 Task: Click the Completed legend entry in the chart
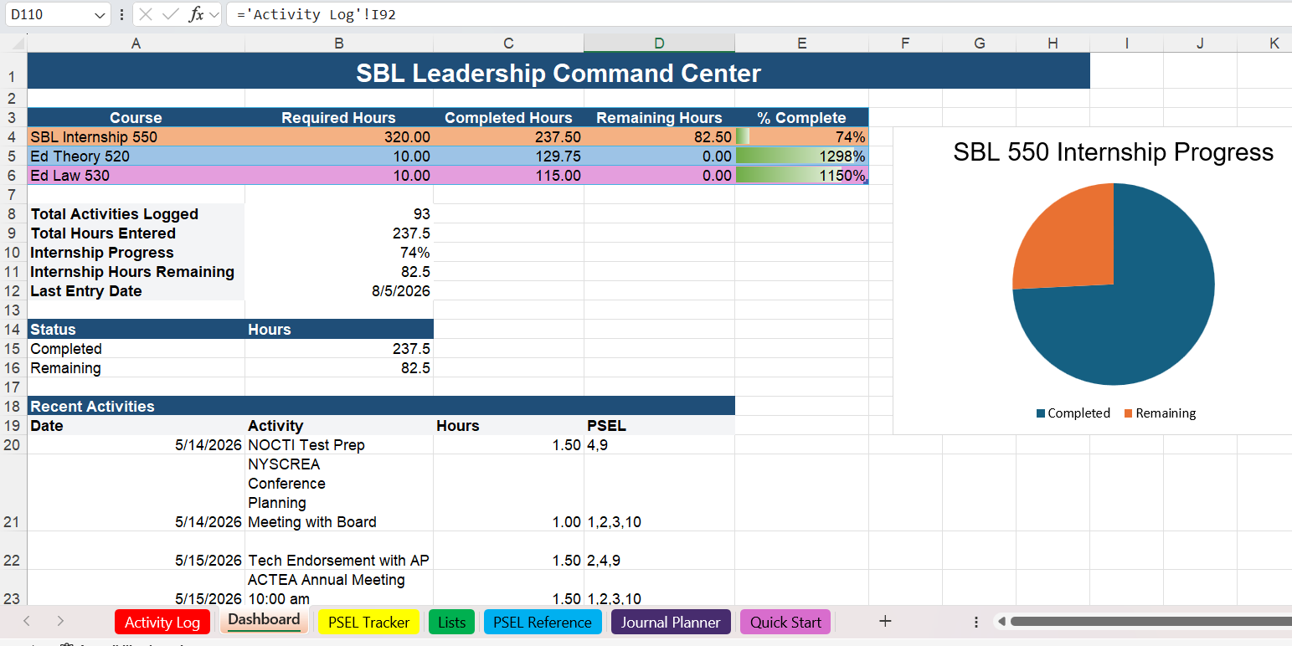pos(1073,413)
